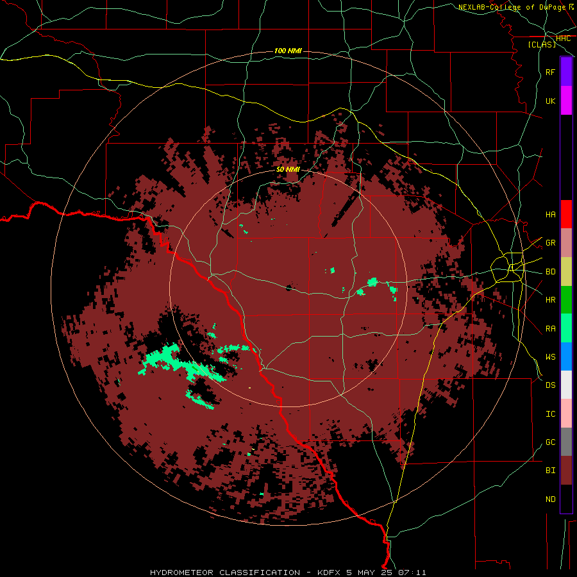This screenshot has height=577, width=577.
Task: Click the HA legend label
Action: click(550, 214)
